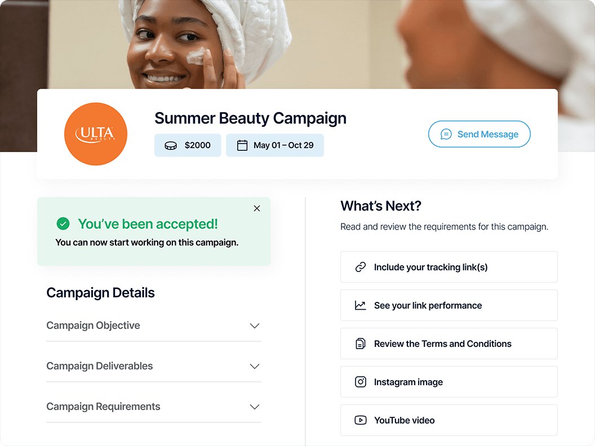The image size is (595, 446).
Task: Click the line chart performance icon
Action: click(x=360, y=305)
